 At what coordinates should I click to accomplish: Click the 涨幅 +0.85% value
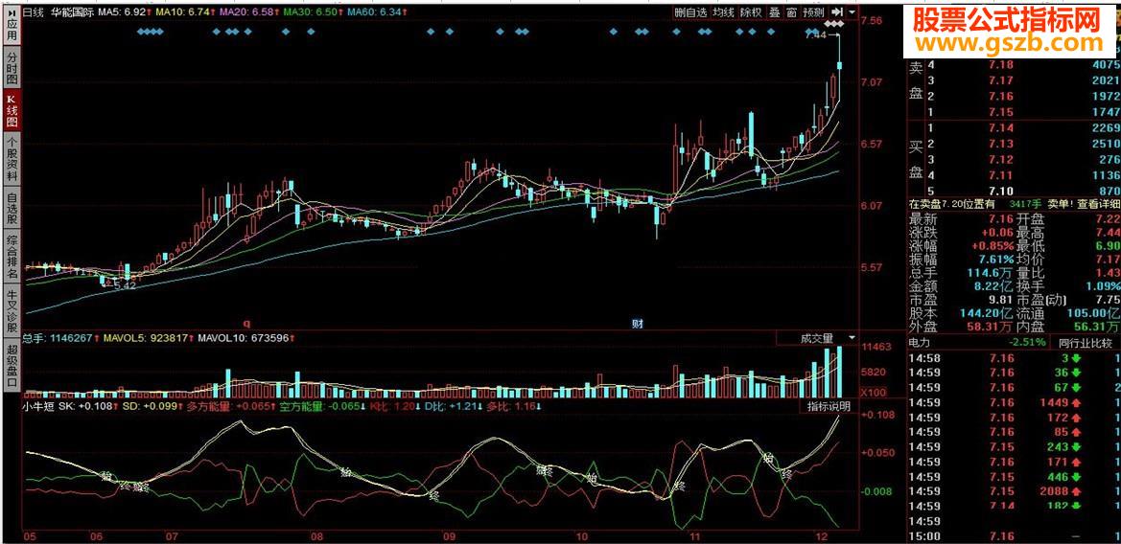pos(992,245)
